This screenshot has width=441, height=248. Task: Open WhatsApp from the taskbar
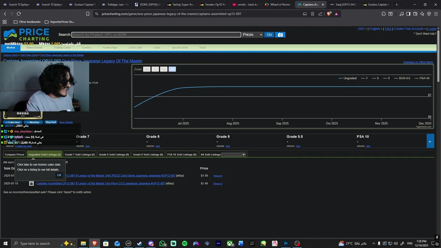(162, 244)
